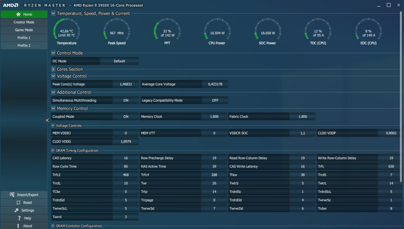This screenshot has width=404, height=229.
Task: Click the Trtp value 14
Action: point(214,192)
